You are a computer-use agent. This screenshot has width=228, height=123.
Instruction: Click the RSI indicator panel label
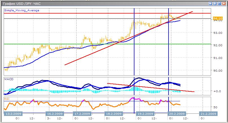[x=6, y=99]
